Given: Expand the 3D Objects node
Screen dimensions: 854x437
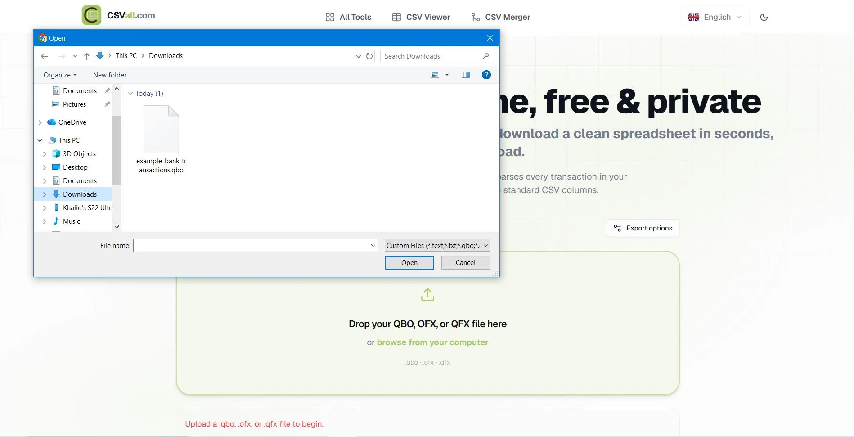Looking at the screenshot, I should [45, 154].
